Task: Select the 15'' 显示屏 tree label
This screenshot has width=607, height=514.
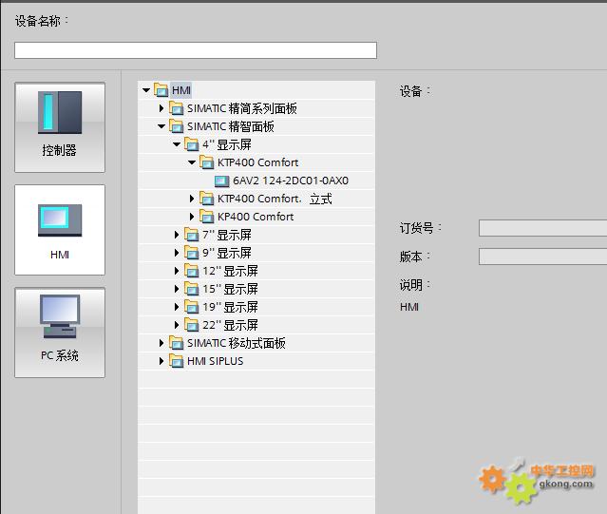Action: click(230, 289)
